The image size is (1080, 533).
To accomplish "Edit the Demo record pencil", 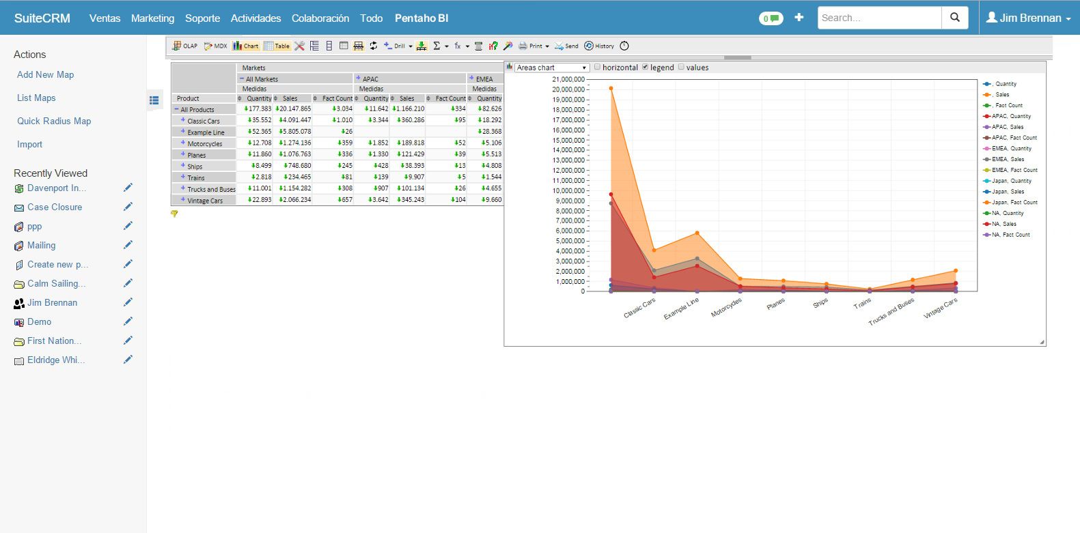I will tap(128, 321).
